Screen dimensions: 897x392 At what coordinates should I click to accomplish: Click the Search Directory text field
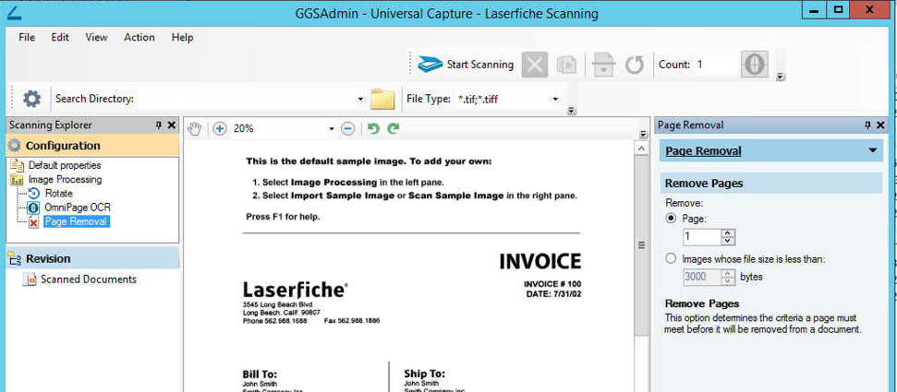tap(246, 100)
